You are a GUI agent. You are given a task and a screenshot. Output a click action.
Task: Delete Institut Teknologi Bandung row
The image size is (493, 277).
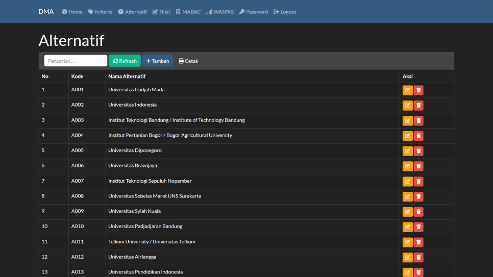(x=418, y=121)
